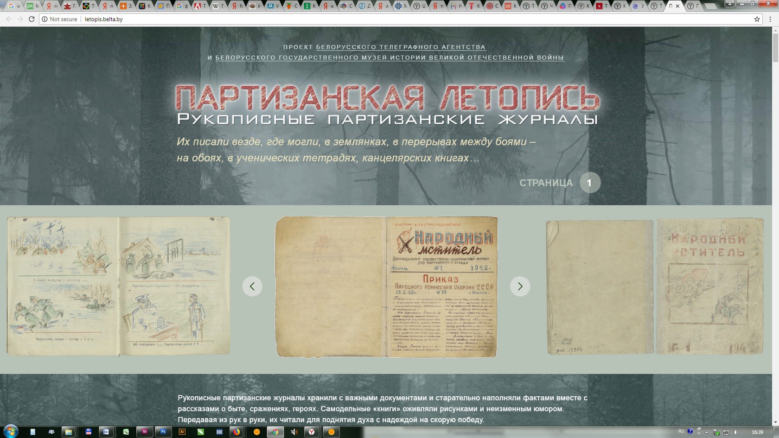Open InDesign from the taskbar

[145, 432]
